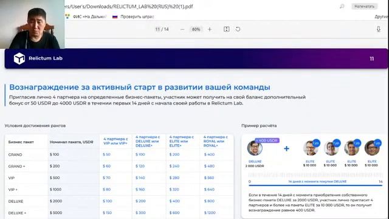Click the +400 USDR badge
Screen dimensions: 389x219
267,141
